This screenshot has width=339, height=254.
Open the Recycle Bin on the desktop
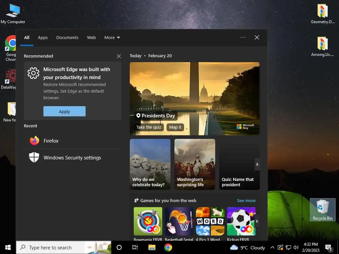[x=322, y=210]
